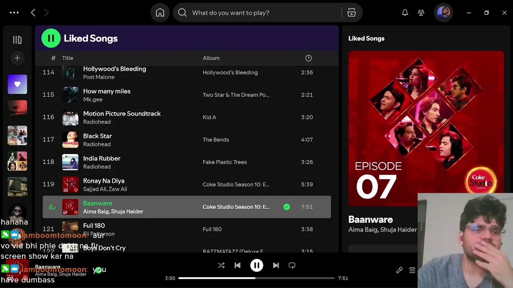Click the search magnifier icon
This screenshot has height=288, width=513.
tap(182, 13)
